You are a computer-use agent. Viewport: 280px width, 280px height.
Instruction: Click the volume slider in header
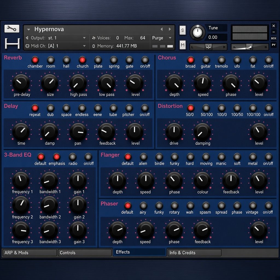click(x=250, y=47)
